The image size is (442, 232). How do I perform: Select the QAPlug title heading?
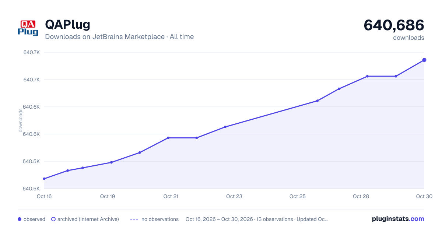pyautogui.click(x=67, y=25)
